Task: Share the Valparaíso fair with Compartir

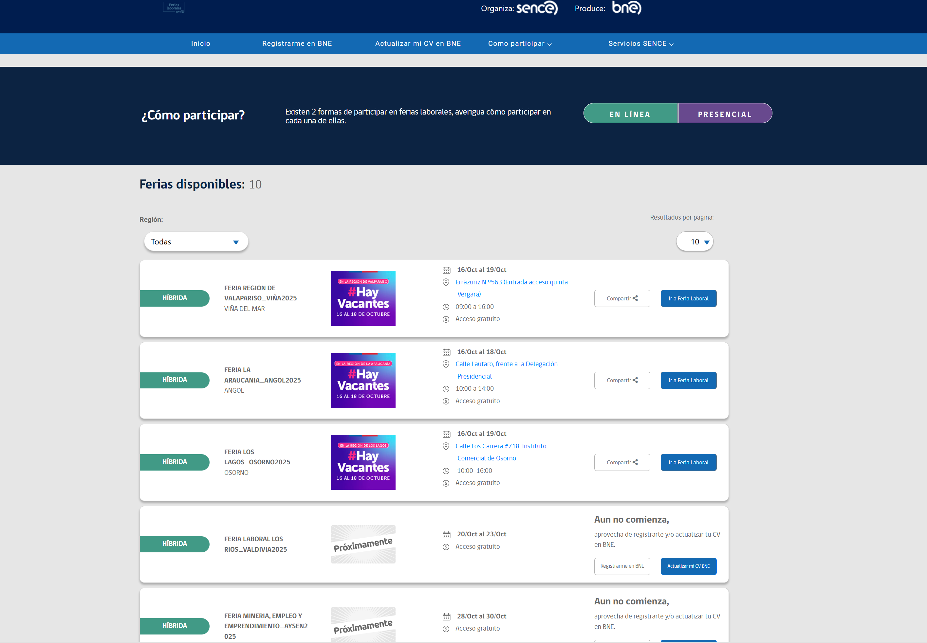Action: coord(621,298)
